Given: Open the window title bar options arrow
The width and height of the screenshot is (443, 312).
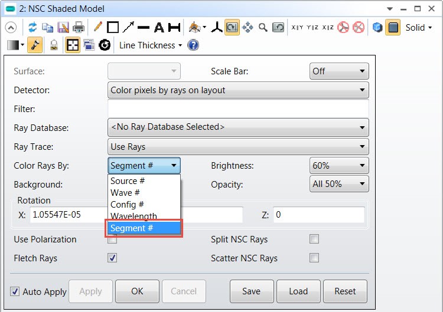Looking at the screenshot, I should click(390, 9).
